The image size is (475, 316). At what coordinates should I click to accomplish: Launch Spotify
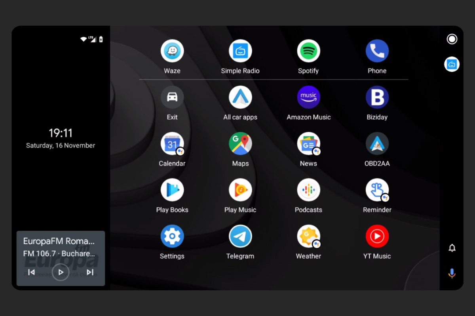[x=308, y=51]
